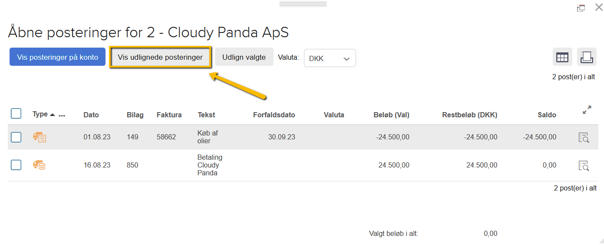
Task: Expand table with the fullscreen arrows icon
Action: pos(587,110)
